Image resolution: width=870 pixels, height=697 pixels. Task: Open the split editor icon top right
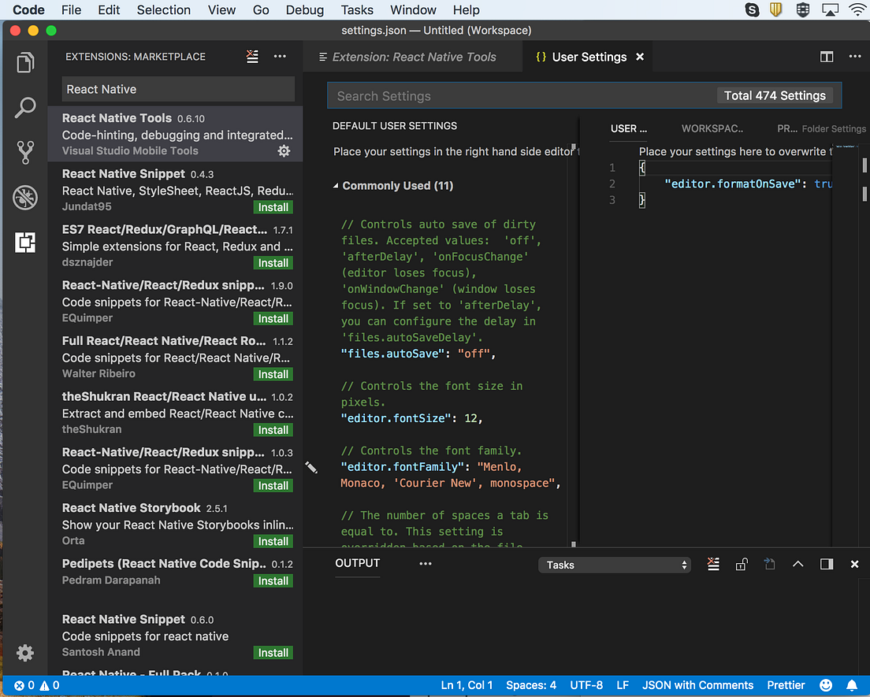[827, 57]
